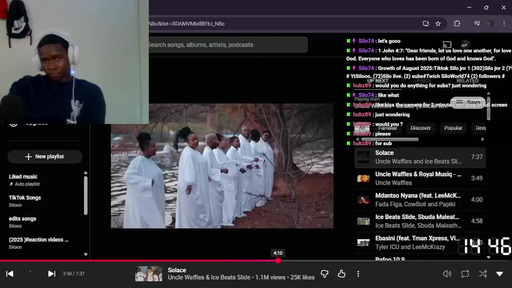Select the Discover filter chip
512x288 pixels.
pyautogui.click(x=421, y=128)
